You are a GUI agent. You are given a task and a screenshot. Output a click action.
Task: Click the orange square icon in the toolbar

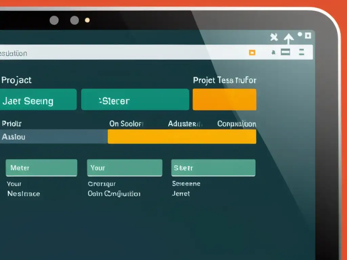[252, 53]
